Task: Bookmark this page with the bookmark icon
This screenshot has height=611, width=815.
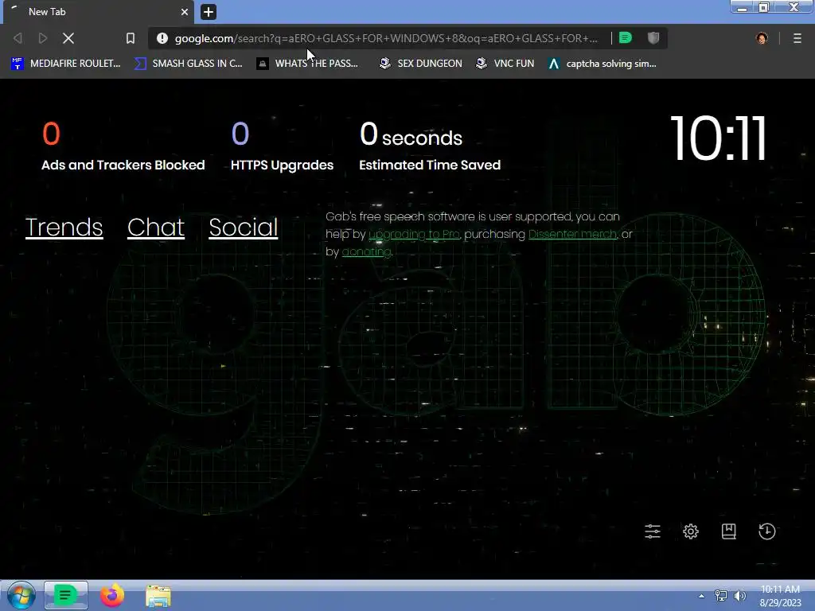Action: pyautogui.click(x=131, y=38)
